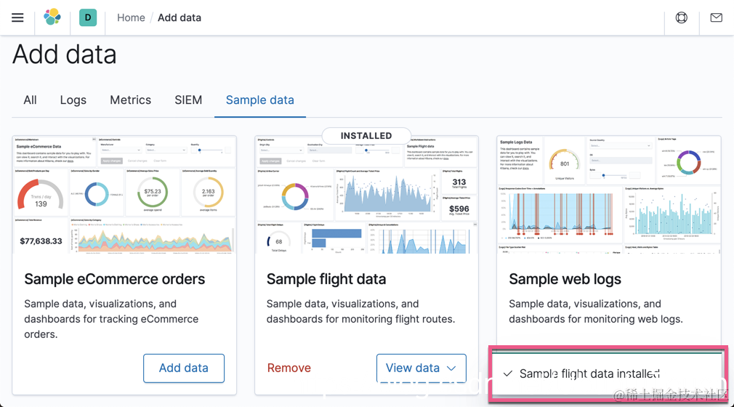
Task: Click the Sample flight data installed toast
Action: (589, 374)
